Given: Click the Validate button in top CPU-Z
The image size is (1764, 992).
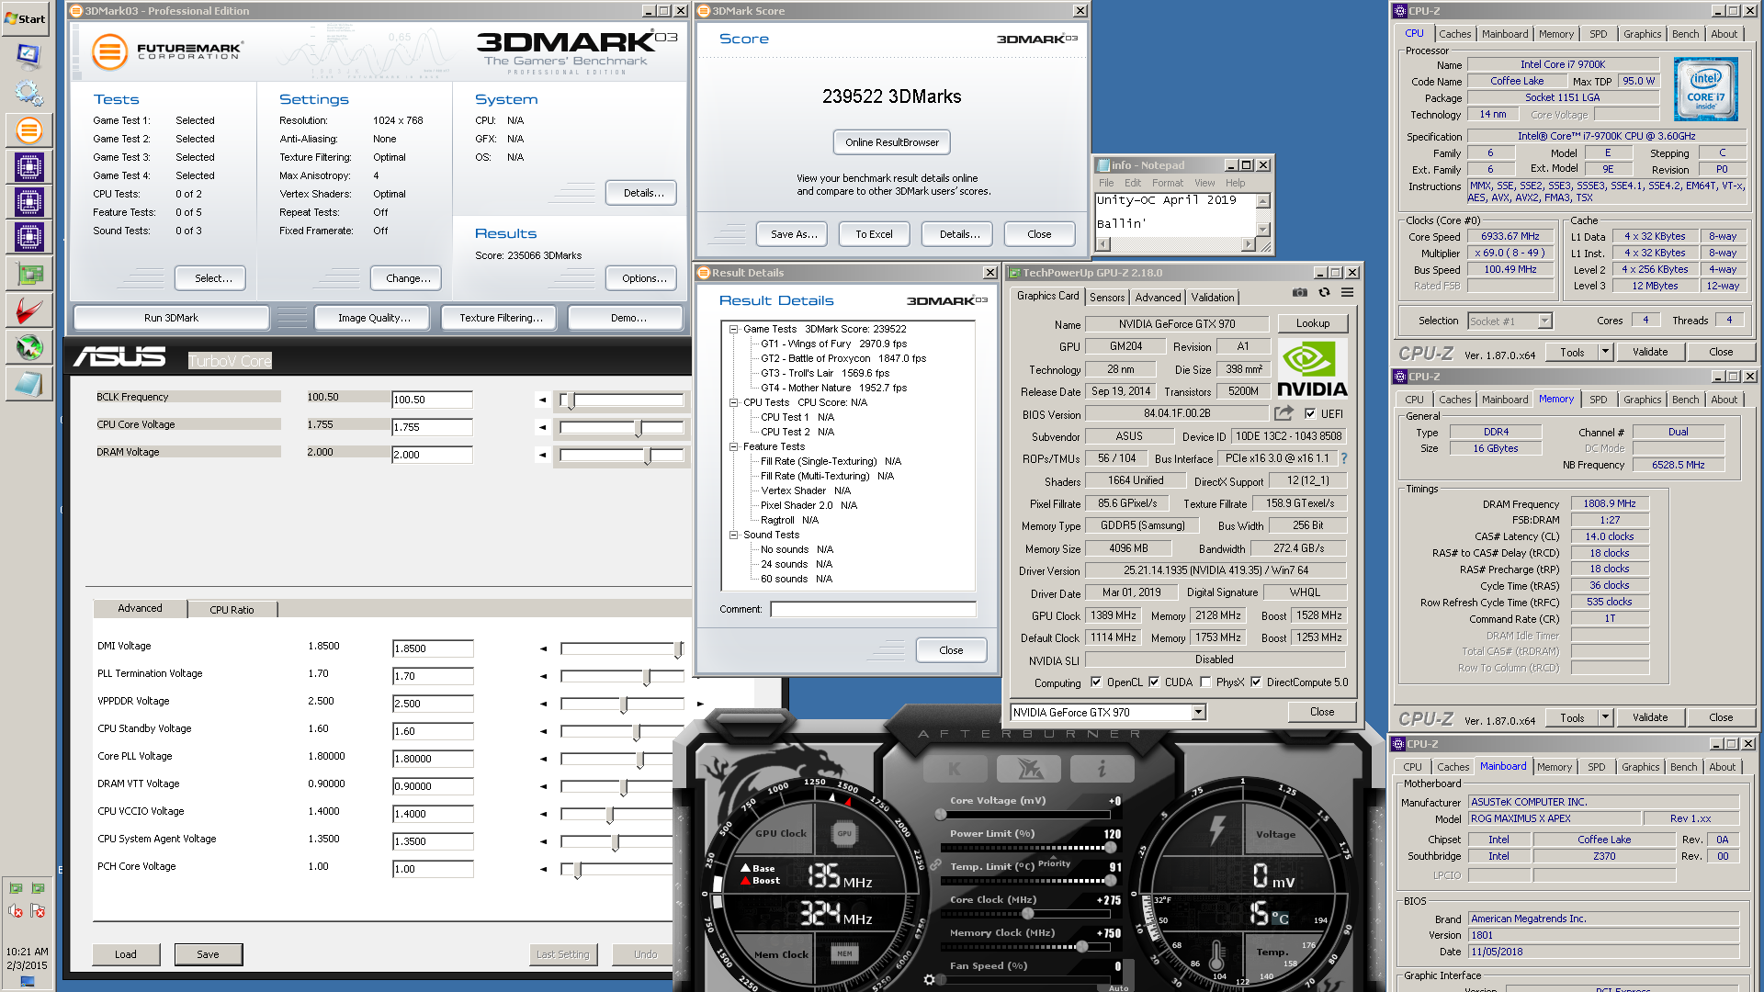Looking at the screenshot, I should coord(1649,352).
